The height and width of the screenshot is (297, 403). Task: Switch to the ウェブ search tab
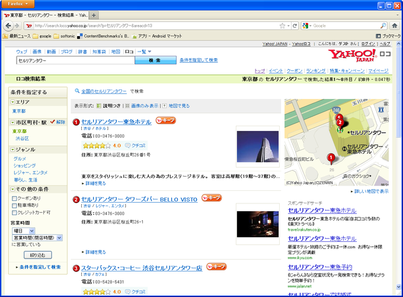coord(21,52)
